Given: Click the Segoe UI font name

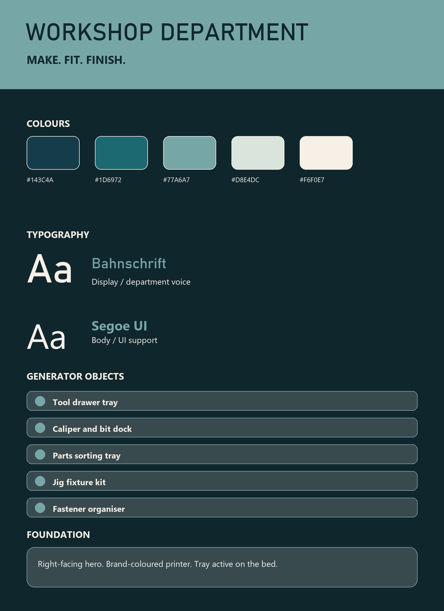Looking at the screenshot, I should [119, 326].
